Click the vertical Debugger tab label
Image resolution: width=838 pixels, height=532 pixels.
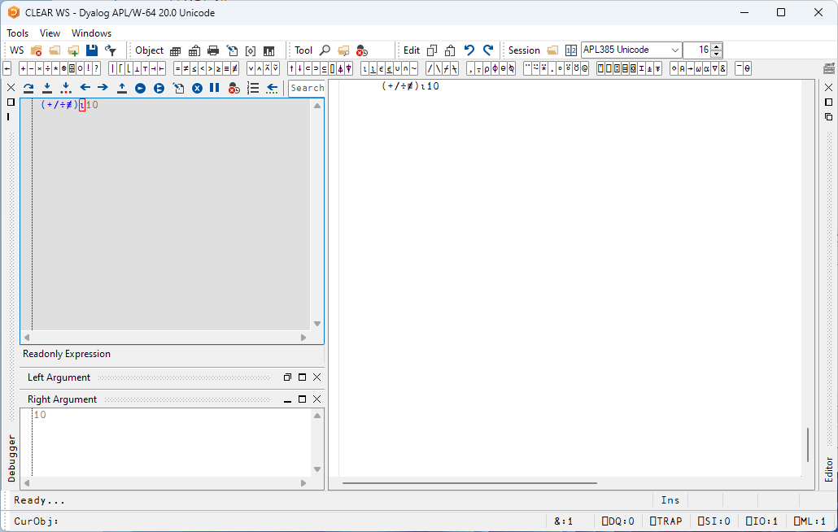coord(11,457)
